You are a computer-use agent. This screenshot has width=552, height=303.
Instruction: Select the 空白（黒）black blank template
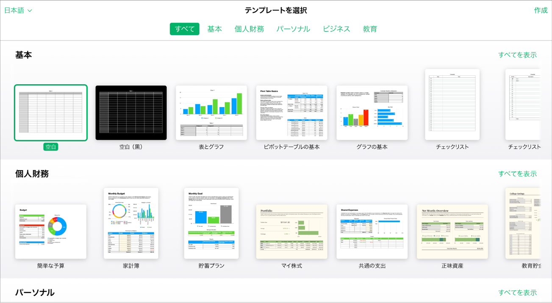(x=131, y=112)
